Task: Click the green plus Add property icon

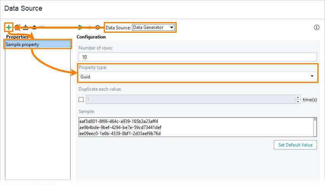Action: (x=8, y=27)
